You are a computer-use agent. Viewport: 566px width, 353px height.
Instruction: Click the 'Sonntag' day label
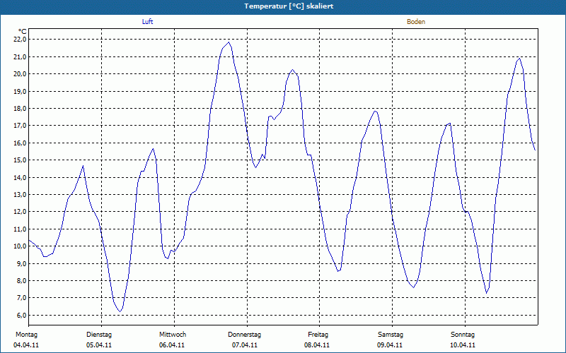(463, 335)
